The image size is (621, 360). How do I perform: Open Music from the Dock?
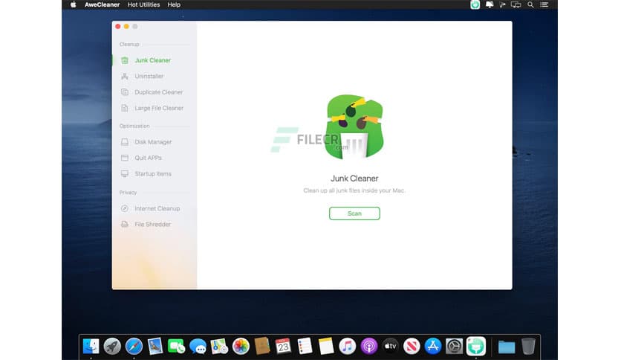[x=348, y=346]
